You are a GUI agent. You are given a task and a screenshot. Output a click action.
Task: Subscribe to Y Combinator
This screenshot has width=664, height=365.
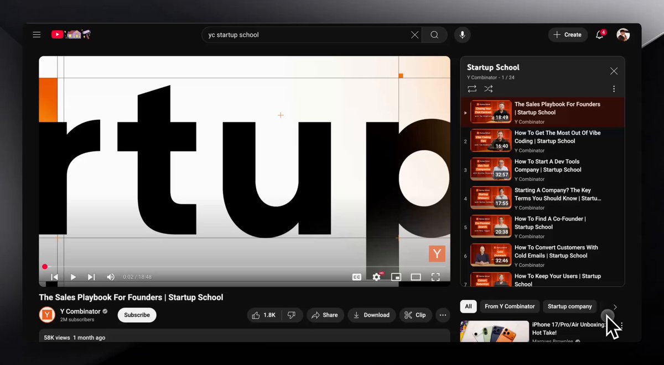pyautogui.click(x=137, y=315)
